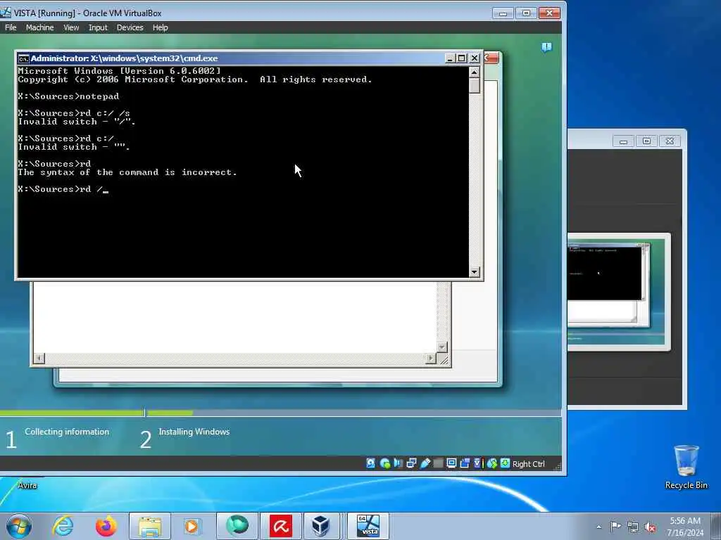Click the gray shared folders indicator icon
The image size is (721, 540).
[x=438, y=463]
